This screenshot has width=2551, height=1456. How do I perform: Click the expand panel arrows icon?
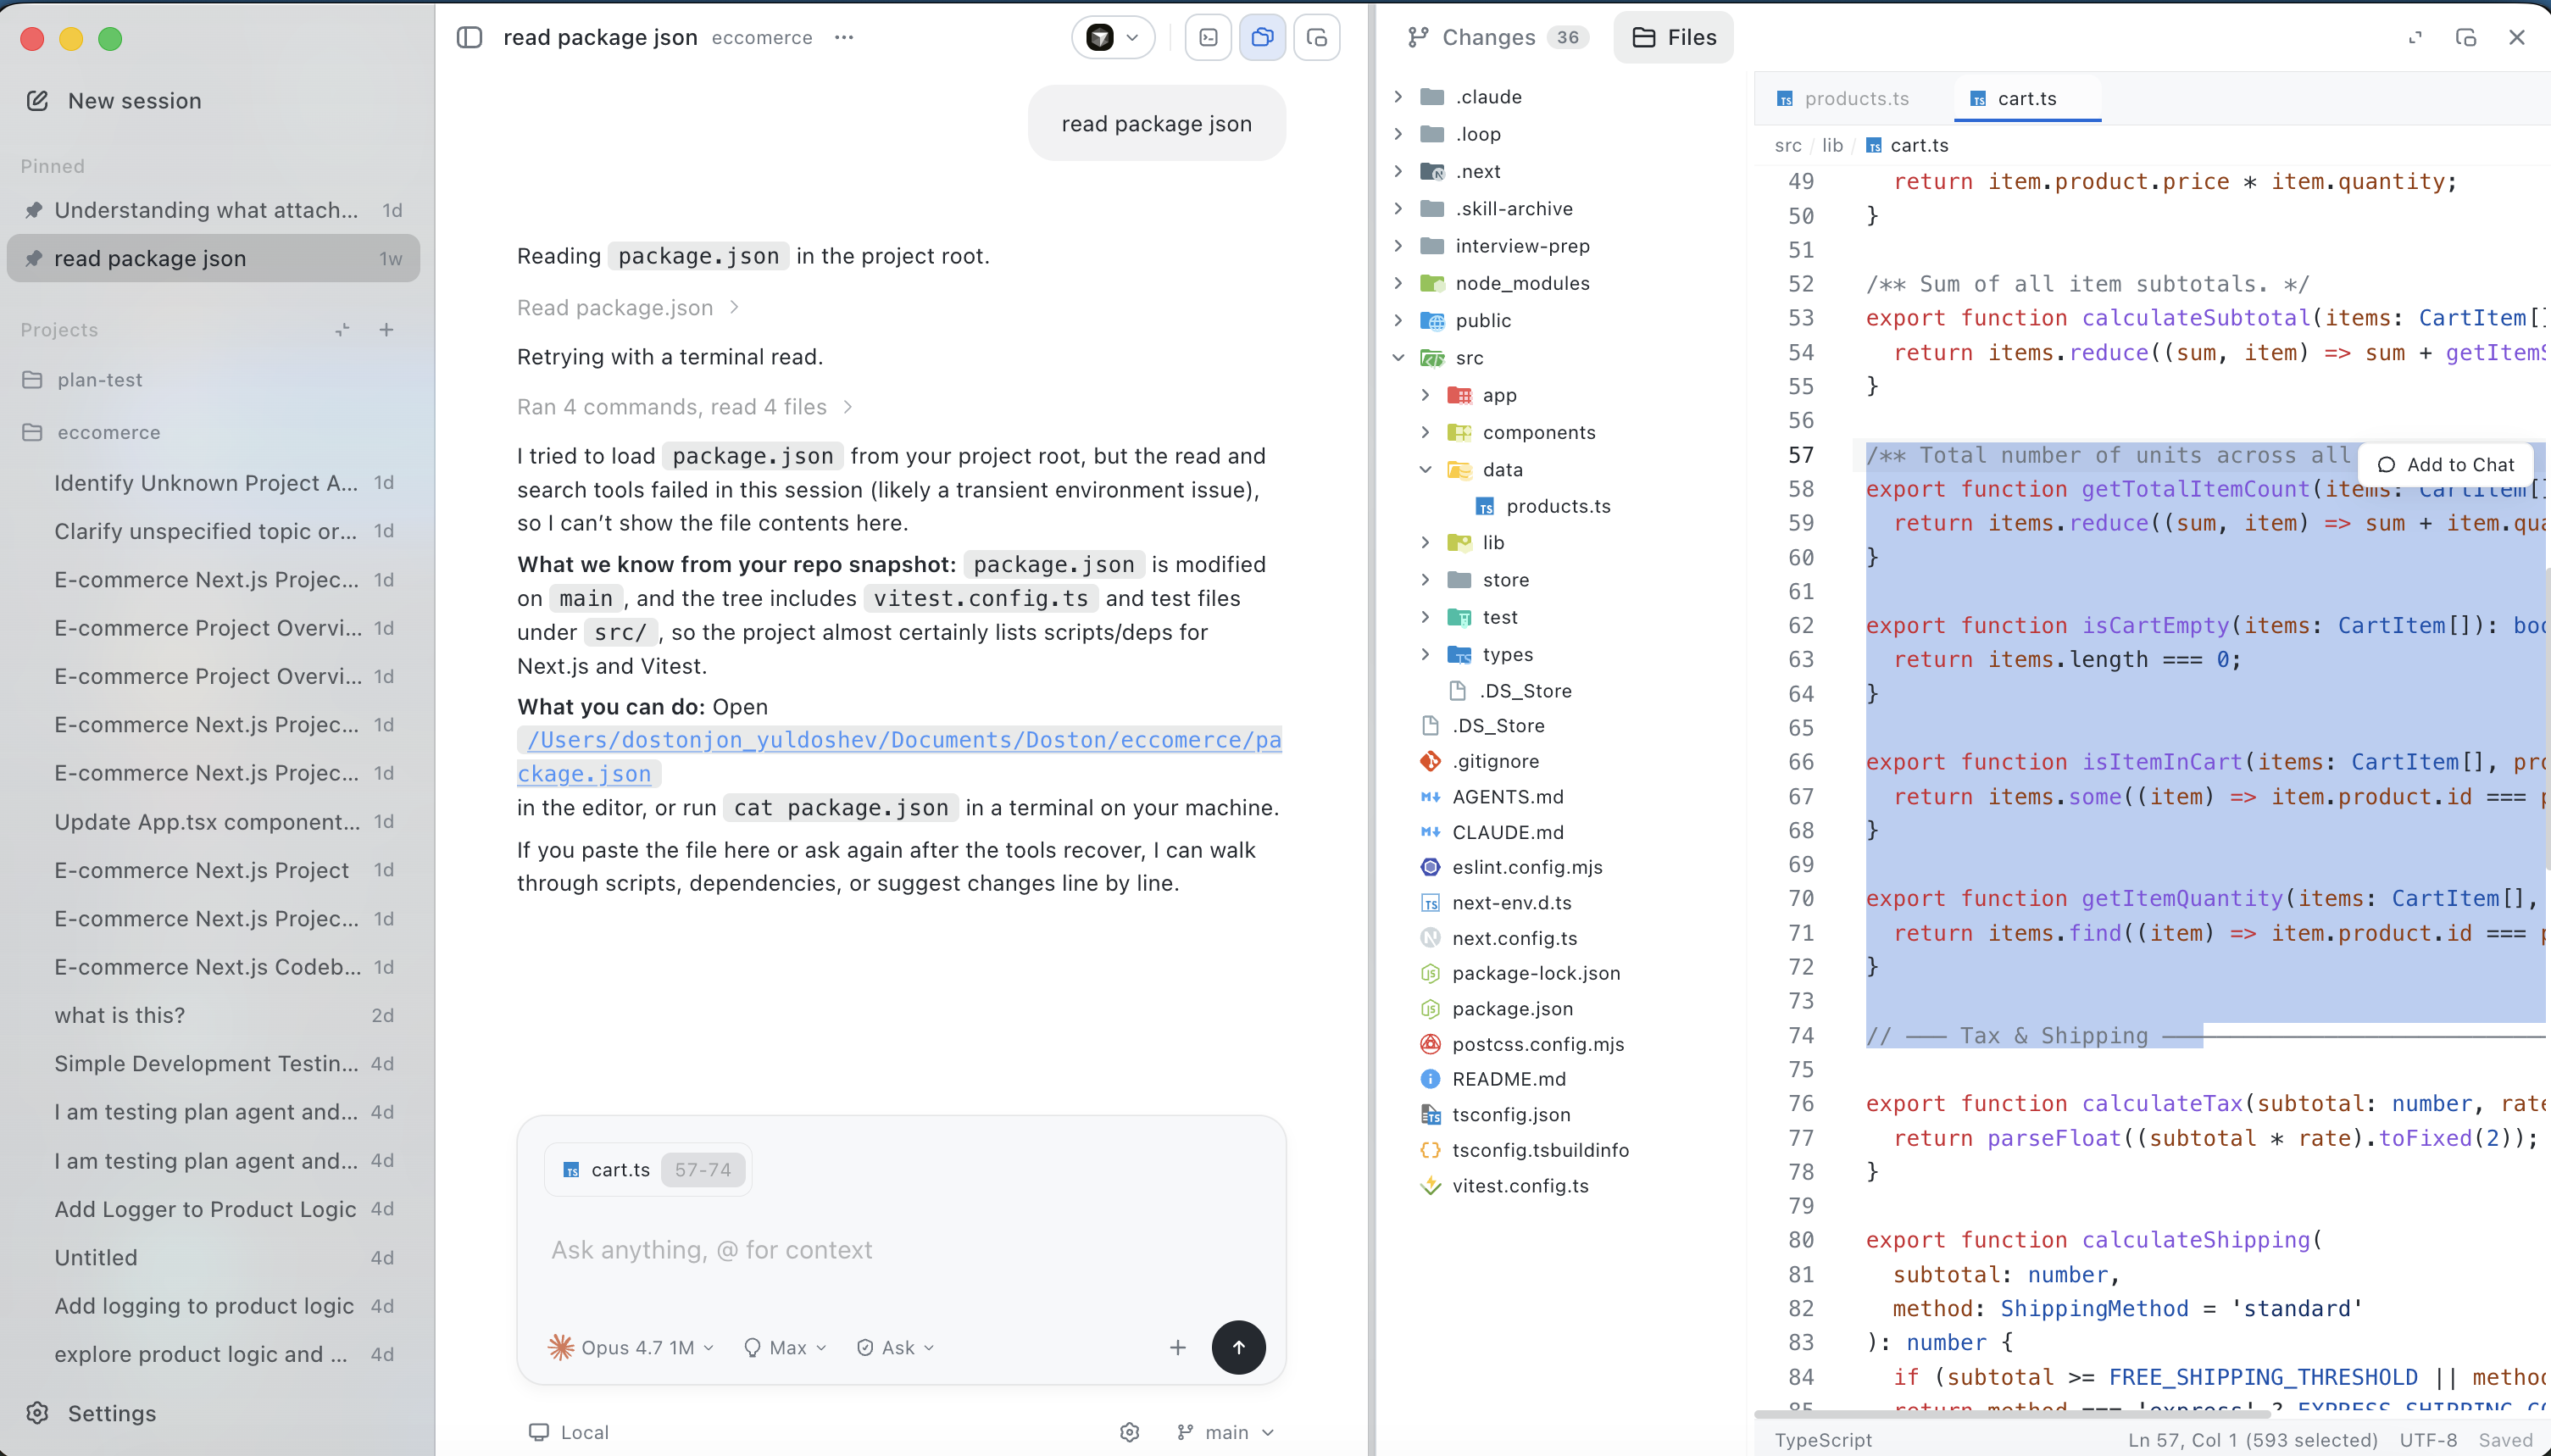[x=2415, y=37]
